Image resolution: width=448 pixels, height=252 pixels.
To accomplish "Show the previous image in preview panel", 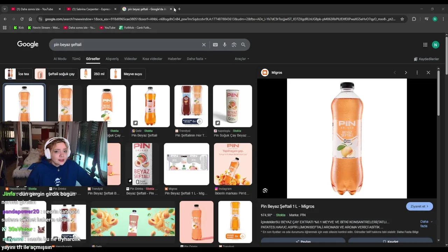I will [394, 72].
